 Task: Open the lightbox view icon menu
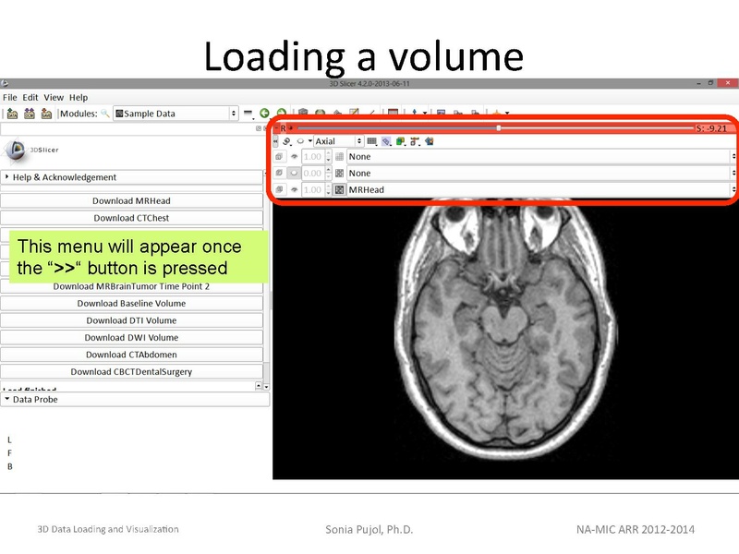pos(372,141)
